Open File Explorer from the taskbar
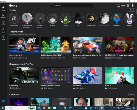Screen dimensions: 137x110 (49, 108)
